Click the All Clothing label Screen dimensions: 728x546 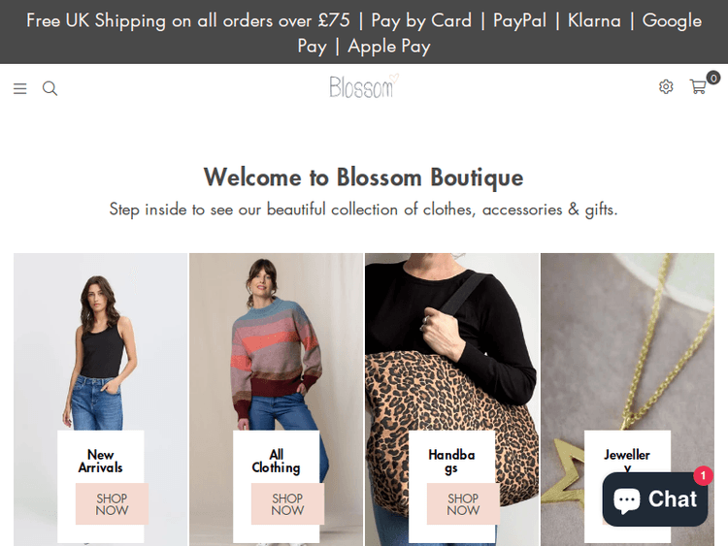tap(277, 461)
